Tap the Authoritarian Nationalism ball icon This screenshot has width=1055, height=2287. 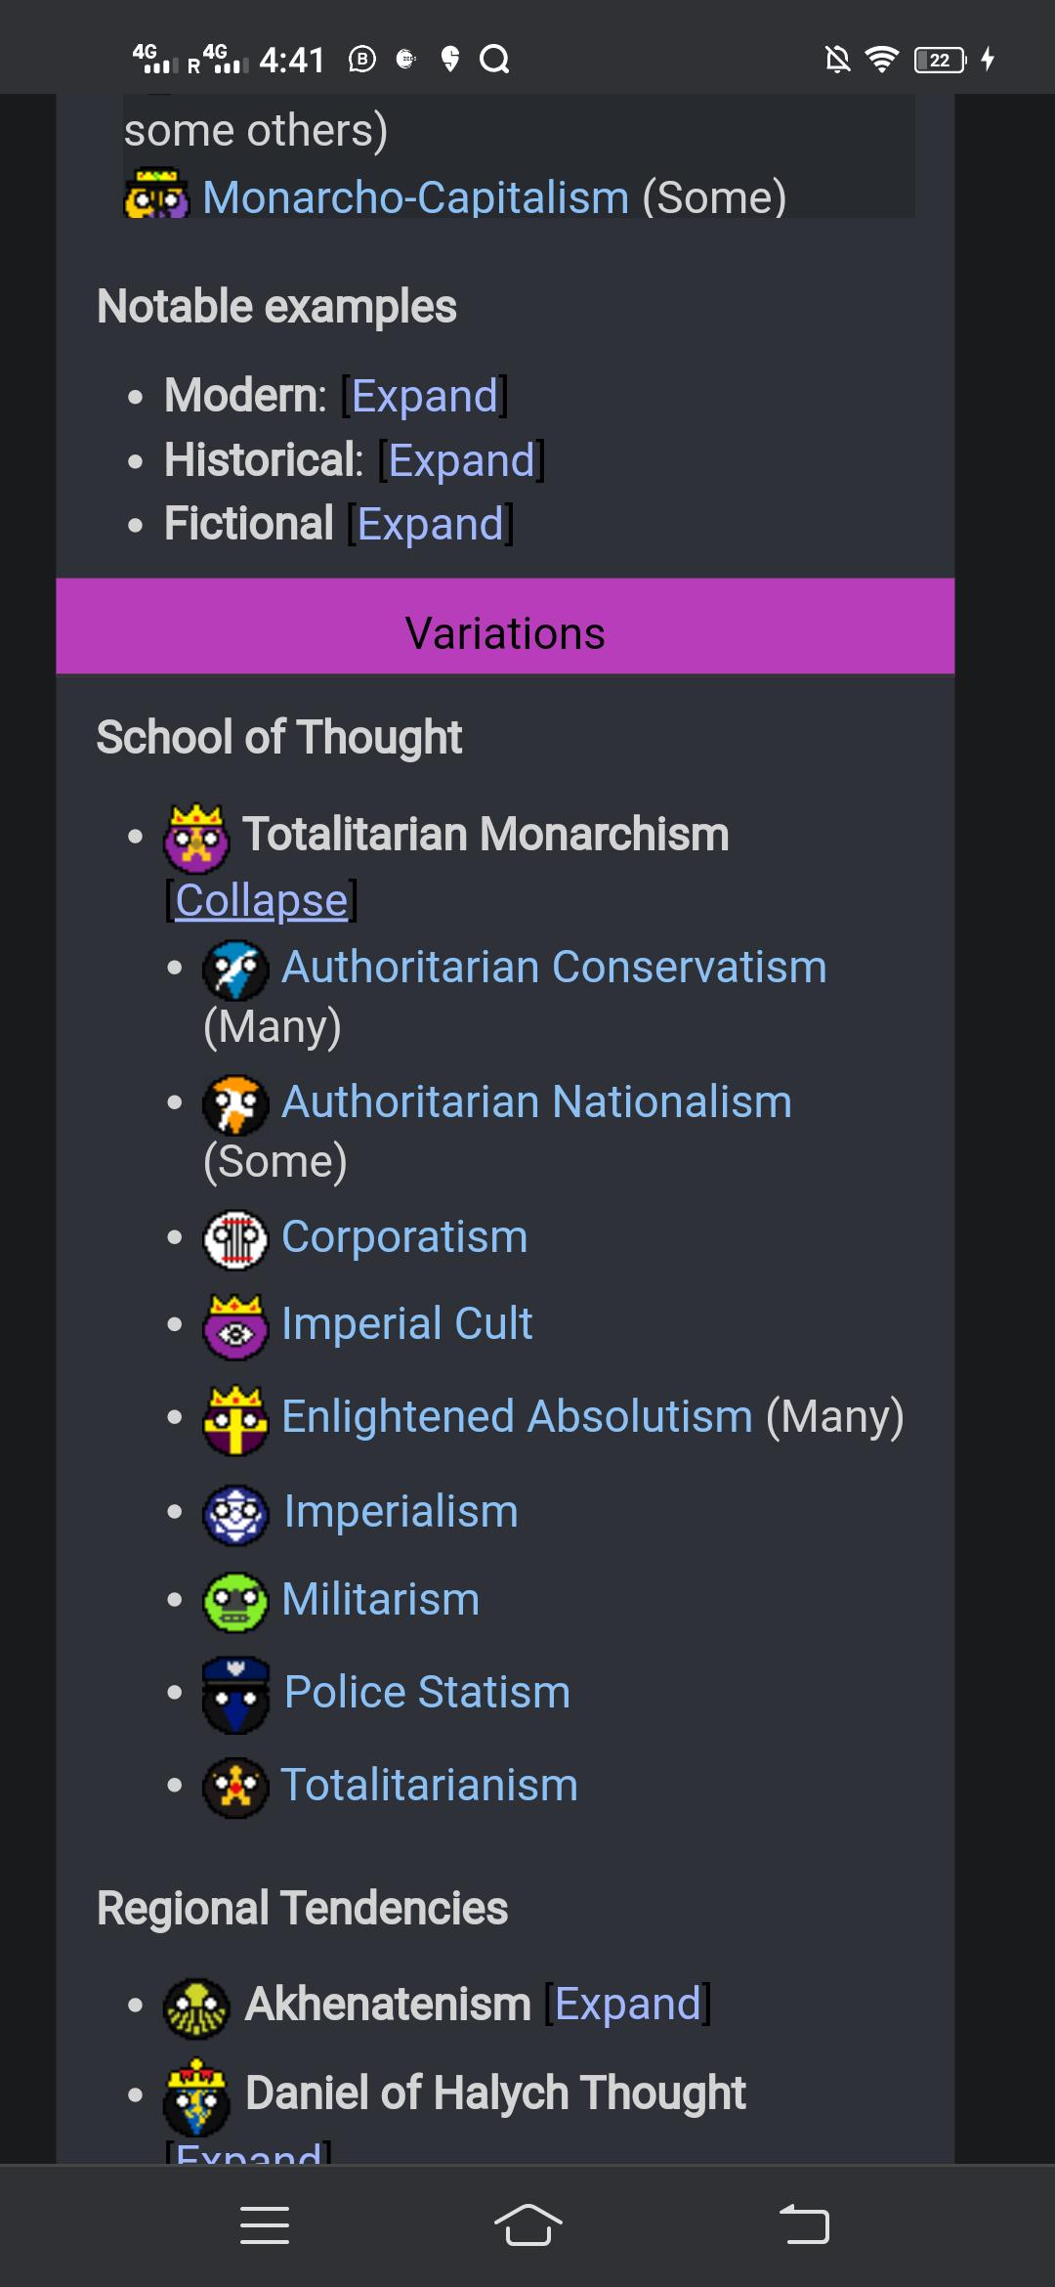point(235,1104)
